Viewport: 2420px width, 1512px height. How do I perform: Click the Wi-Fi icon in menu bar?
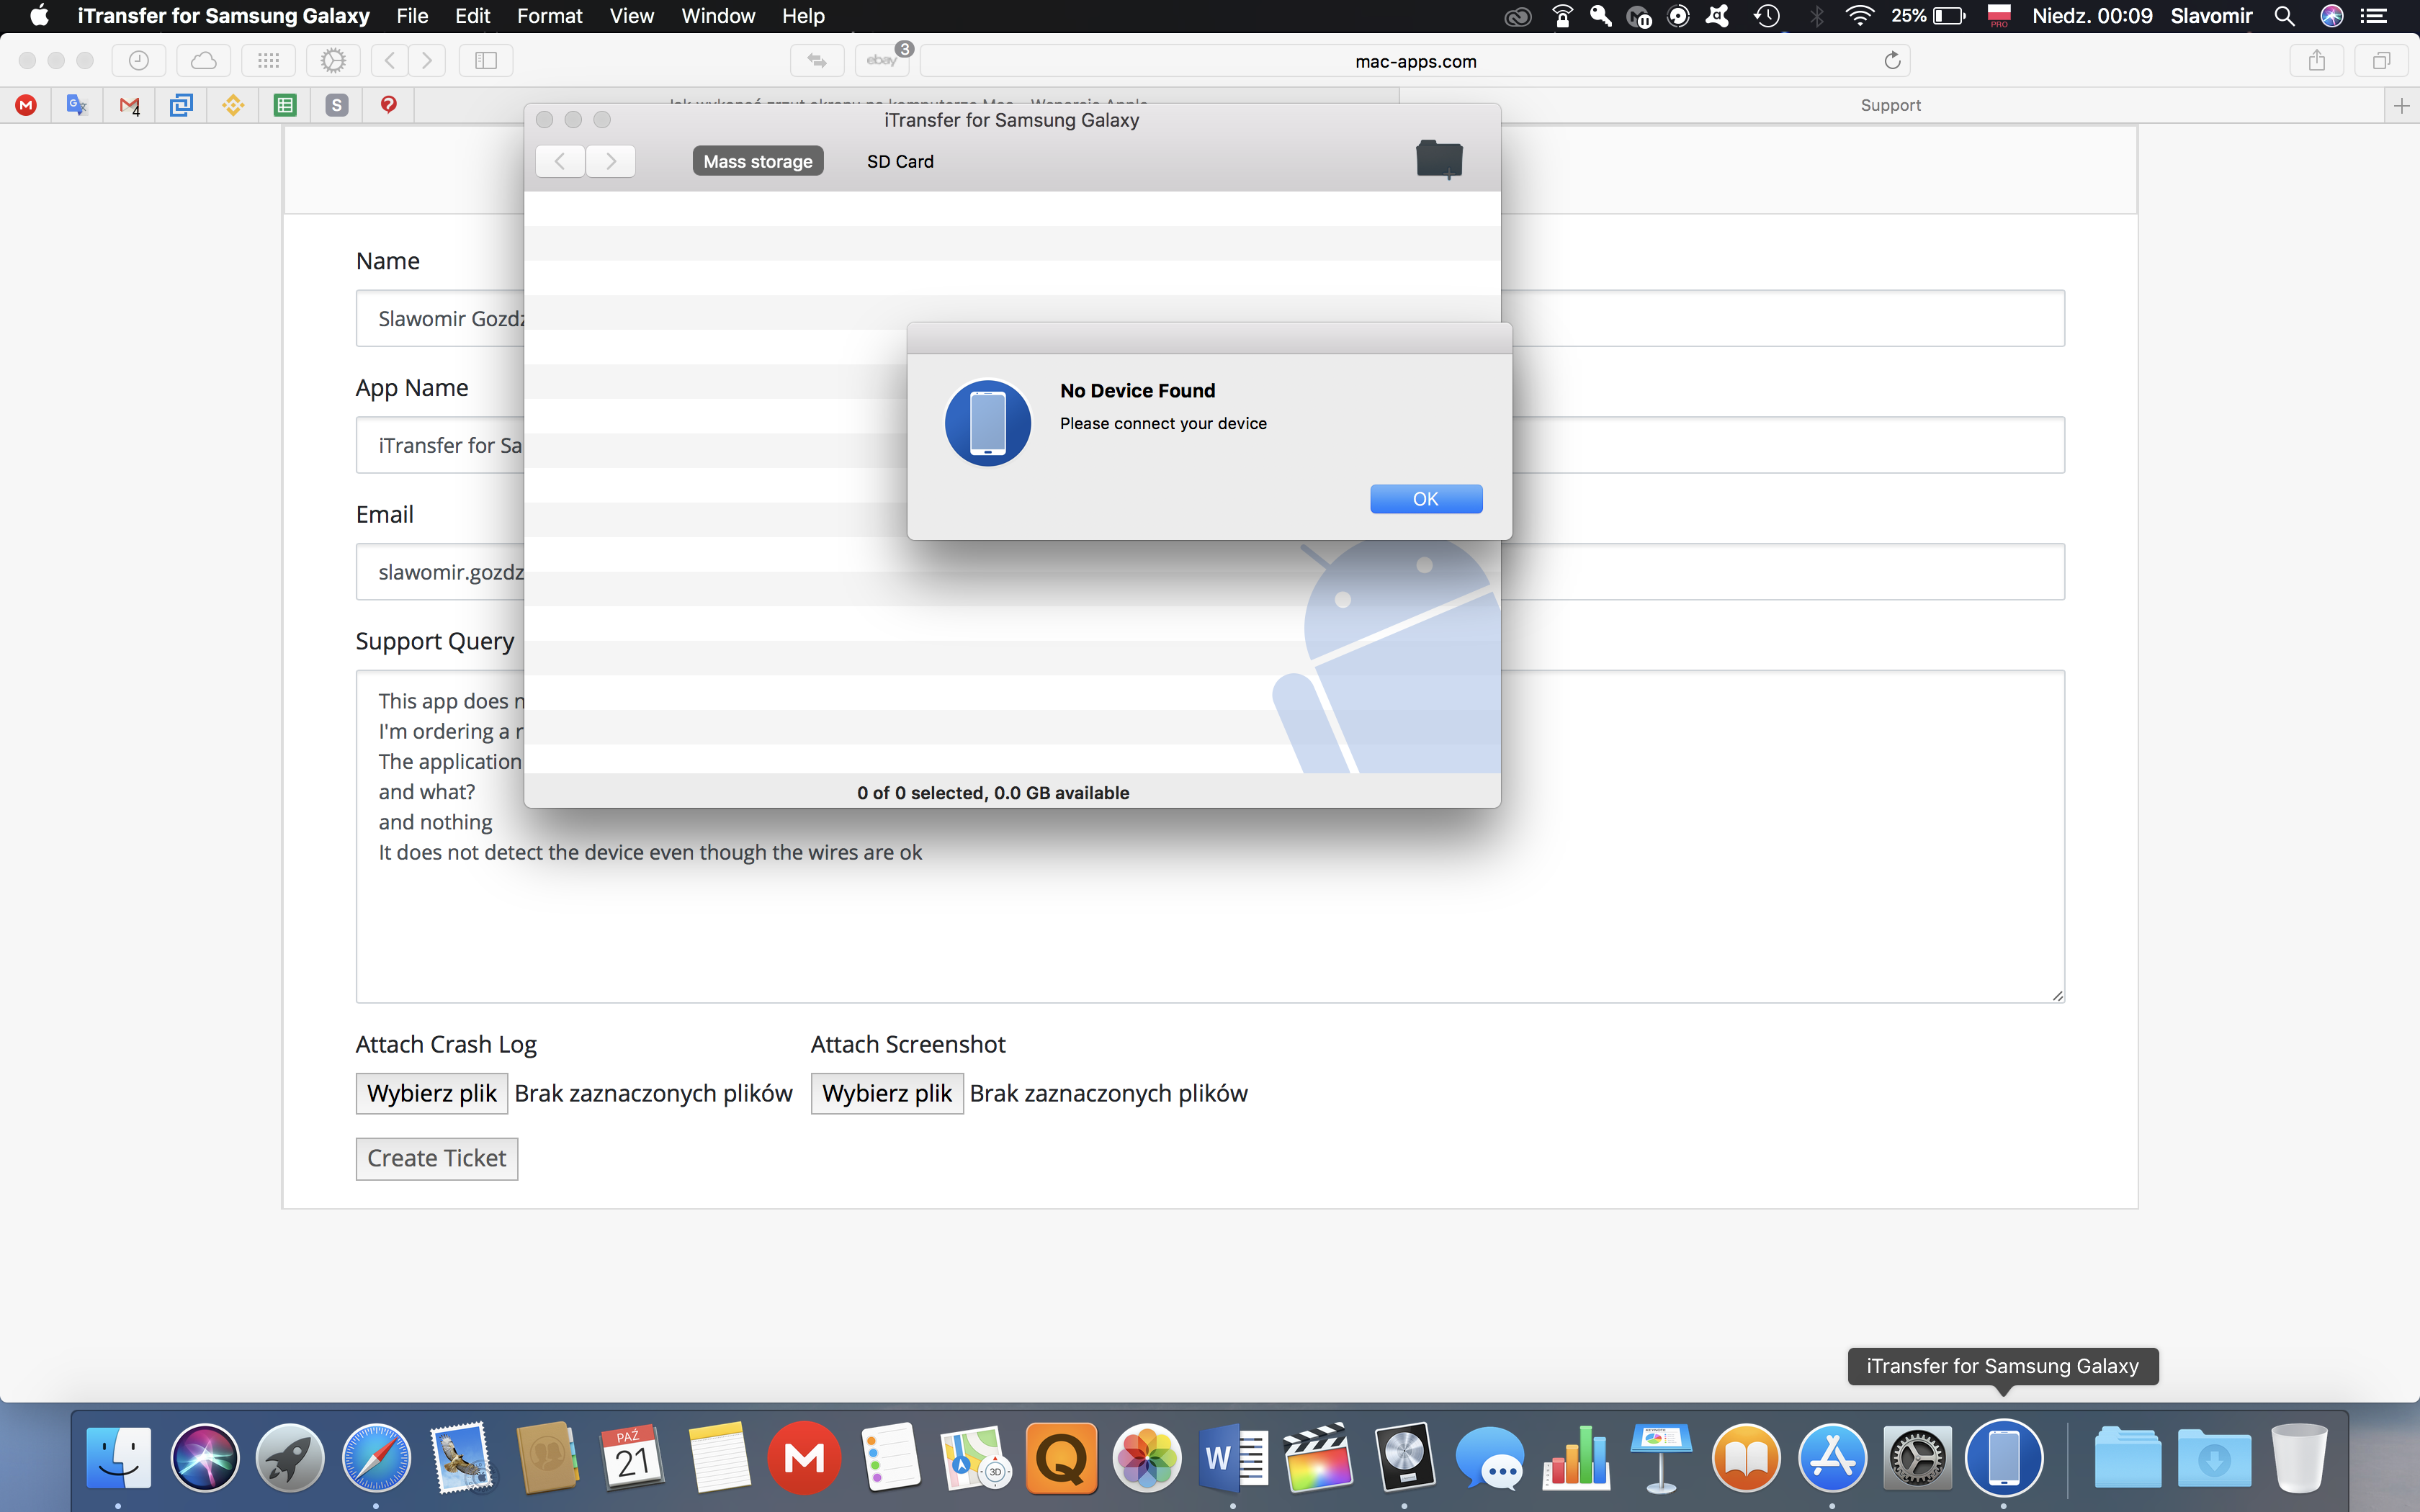(1859, 16)
